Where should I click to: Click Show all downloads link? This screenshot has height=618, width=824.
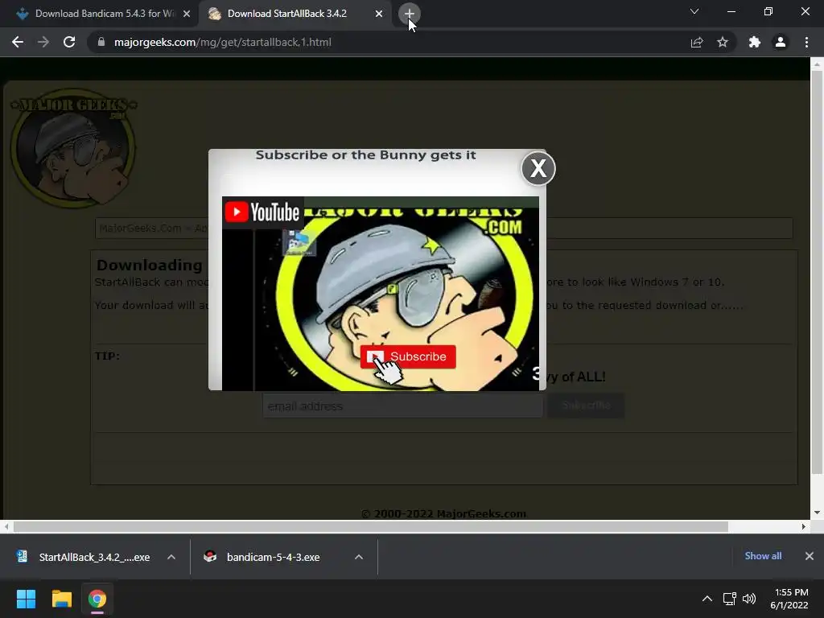pos(763,556)
